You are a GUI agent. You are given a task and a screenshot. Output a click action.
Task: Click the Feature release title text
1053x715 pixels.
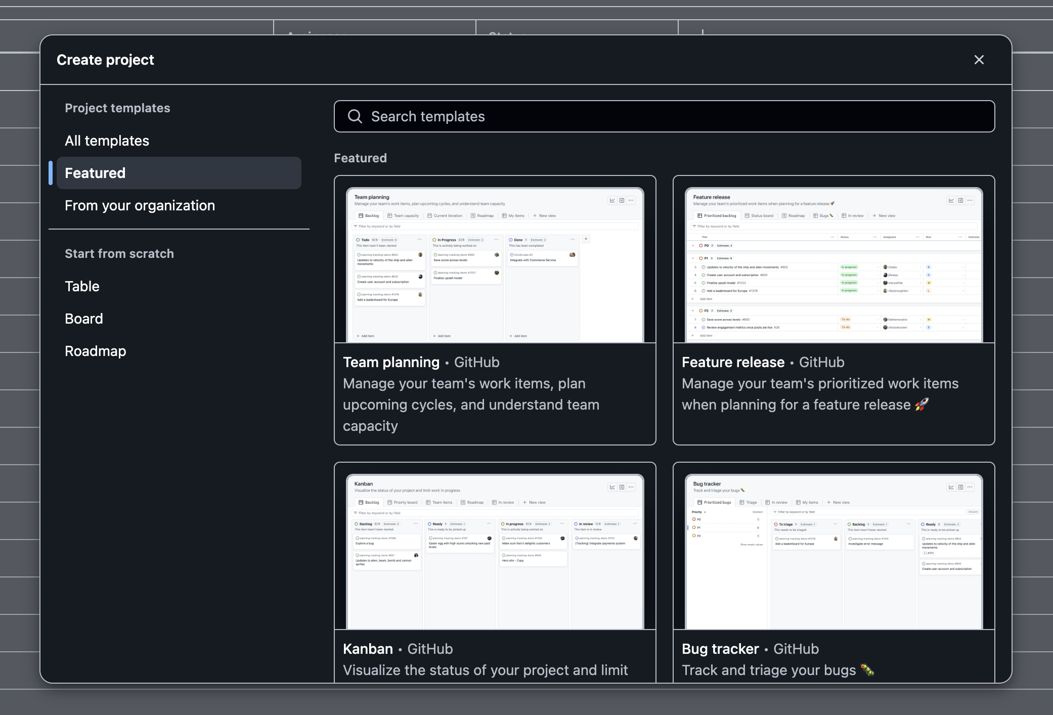733,362
